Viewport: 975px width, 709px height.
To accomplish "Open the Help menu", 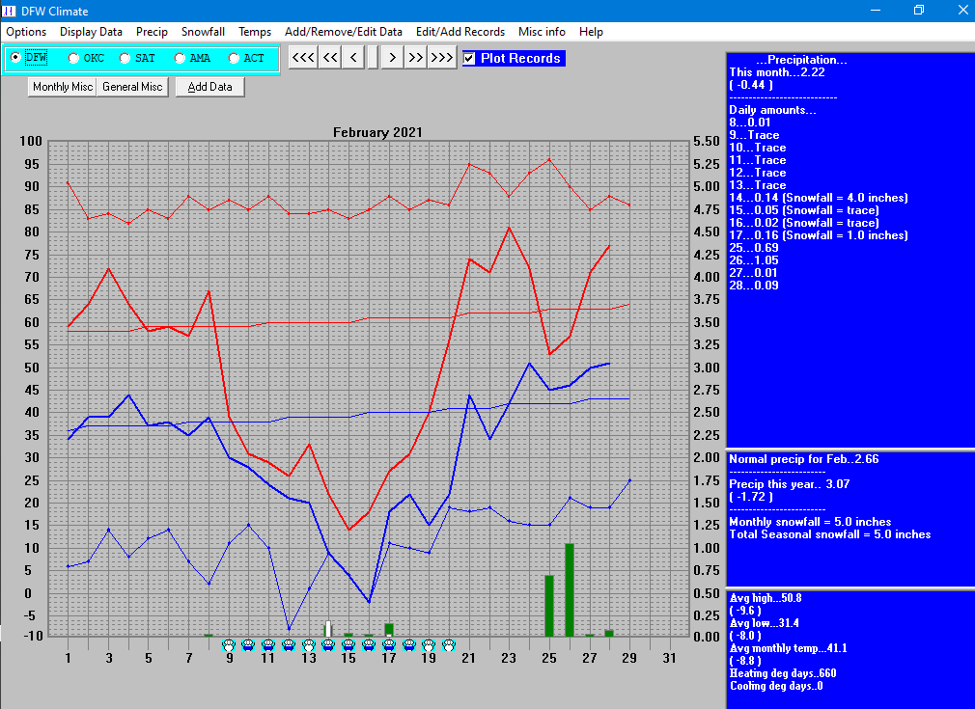I will pos(591,32).
